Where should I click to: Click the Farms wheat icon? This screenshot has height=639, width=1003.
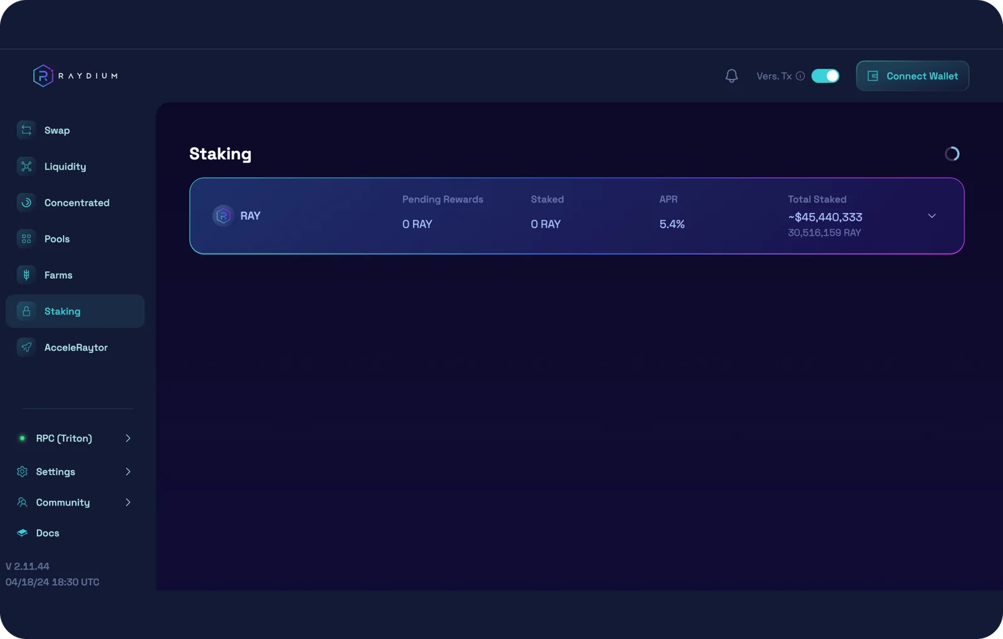26,275
